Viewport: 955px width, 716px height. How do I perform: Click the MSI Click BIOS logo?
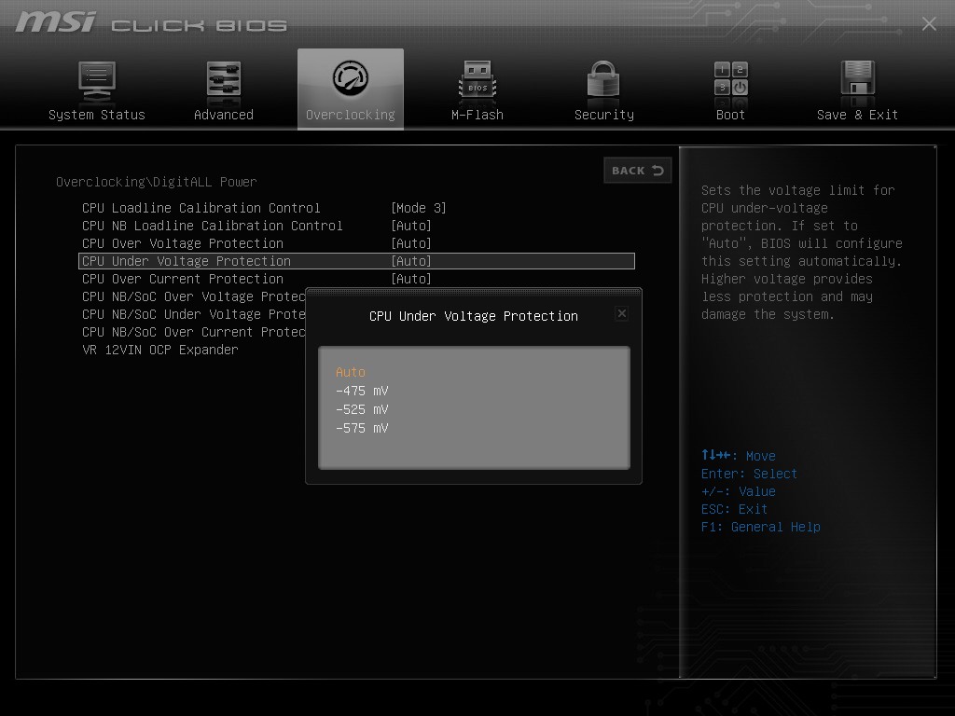[x=151, y=23]
